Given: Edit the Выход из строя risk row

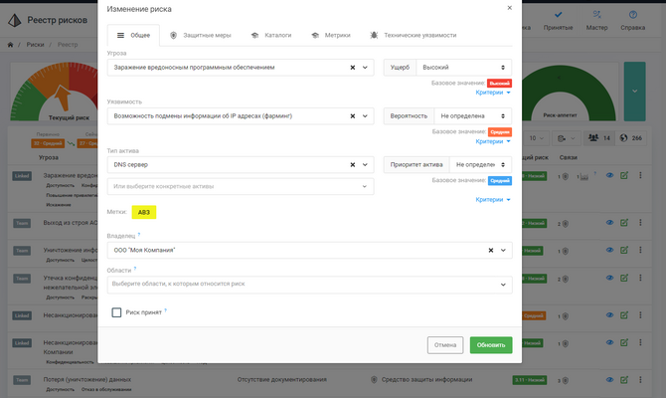Looking at the screenshot, I should coord(624,223).
